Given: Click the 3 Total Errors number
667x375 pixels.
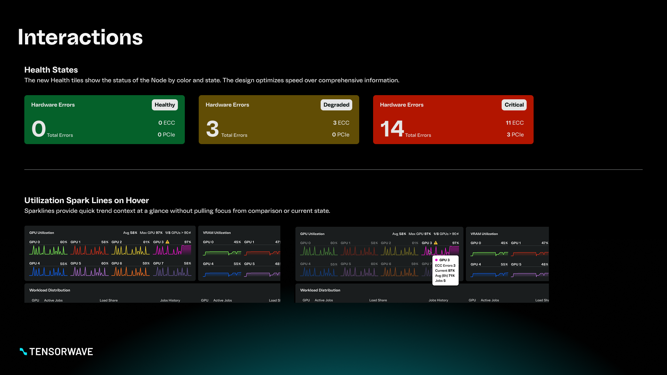Looking at the screenshot, I should [212, 129].
